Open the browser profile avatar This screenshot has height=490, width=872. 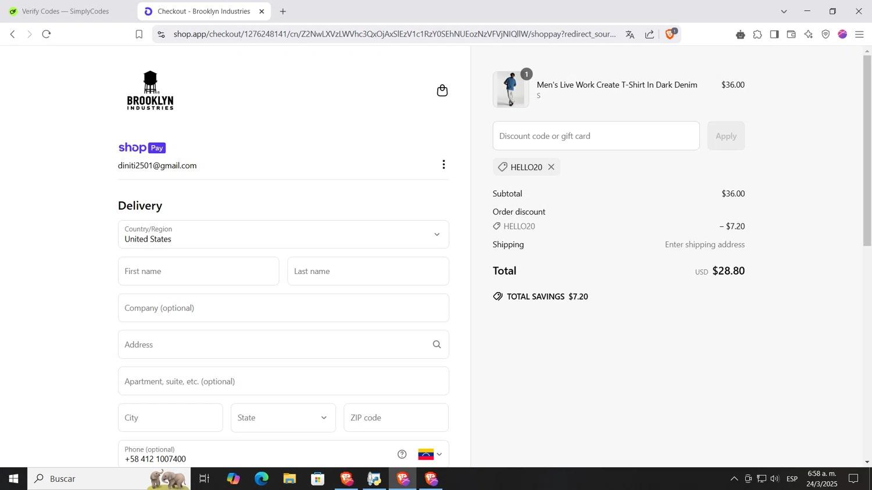[842, 34]
